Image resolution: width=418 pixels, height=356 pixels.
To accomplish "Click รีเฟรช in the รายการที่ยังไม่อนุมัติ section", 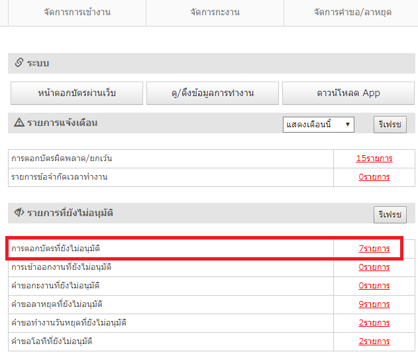I will (x=390, y=214).
